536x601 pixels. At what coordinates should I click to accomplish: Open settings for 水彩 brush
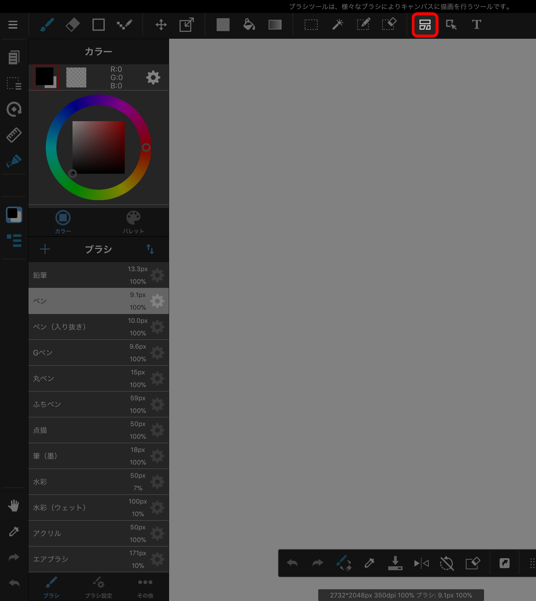pos(157,482)
